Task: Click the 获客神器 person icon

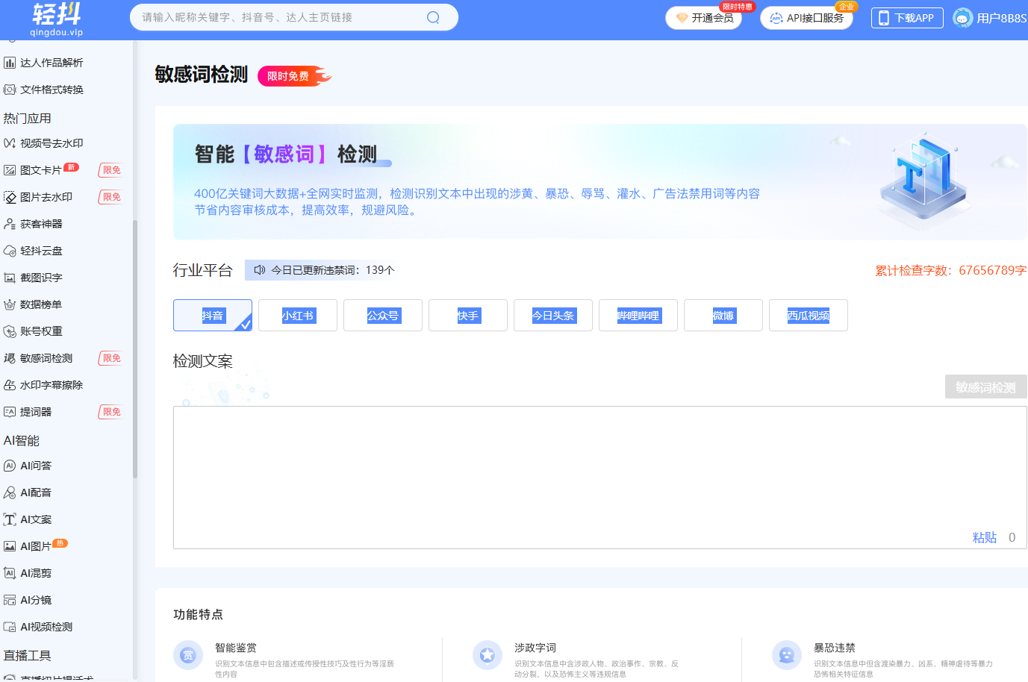Action: click(x=10, y=224)
